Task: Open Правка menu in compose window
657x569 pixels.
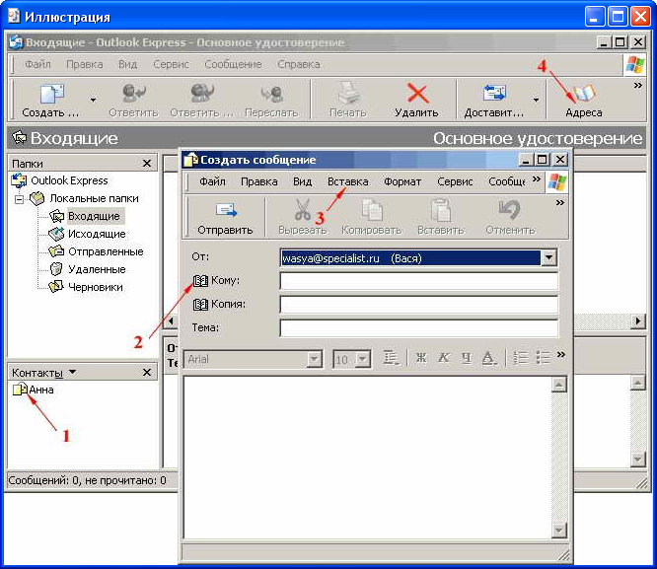Action: pos(258,181)
